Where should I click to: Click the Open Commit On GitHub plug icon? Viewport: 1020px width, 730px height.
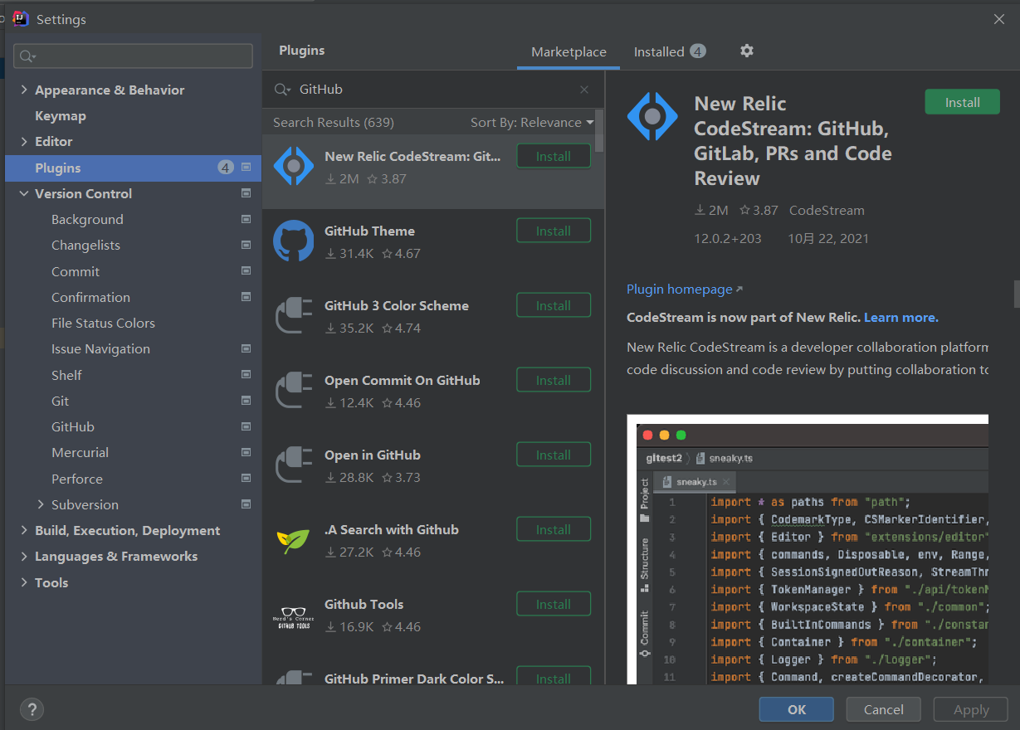294,390
